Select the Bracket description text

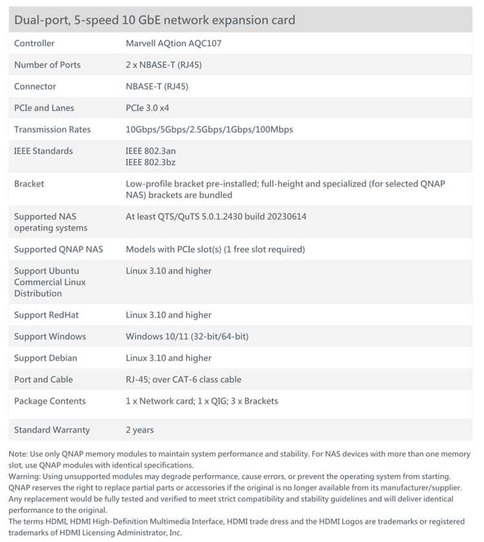(285, 189)
